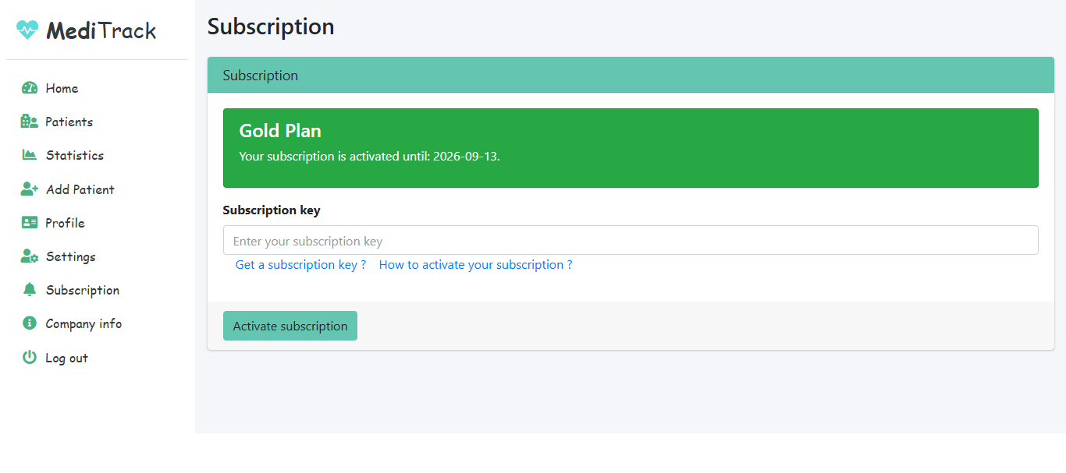Click the Add Patient user-plus icon
Viewport: 1066px width, 473px height.
(30, 189)
